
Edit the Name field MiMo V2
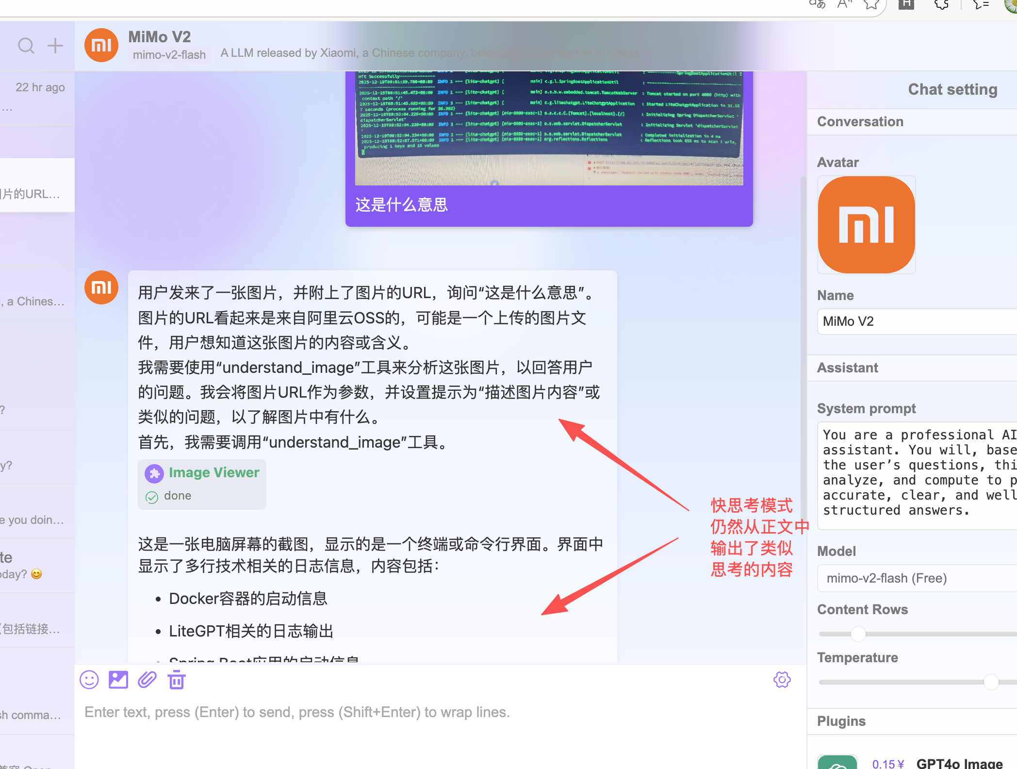[917, 321]
